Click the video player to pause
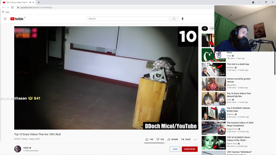Image resolution: width=276 pixels, height=155 pixels. point(106,78)
